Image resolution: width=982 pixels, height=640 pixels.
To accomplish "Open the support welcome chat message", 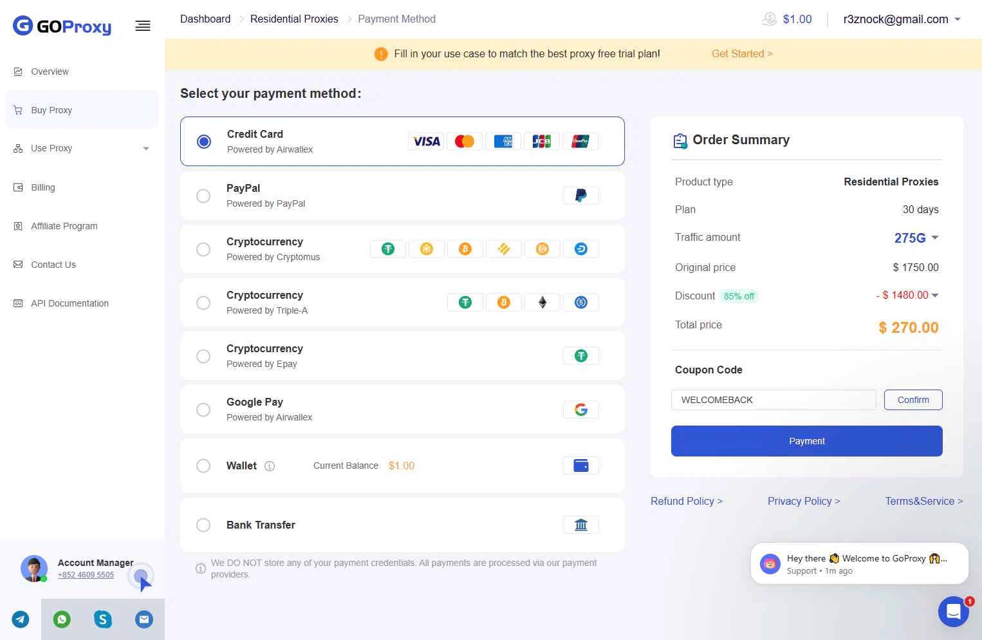I will (x=859, y=563).
